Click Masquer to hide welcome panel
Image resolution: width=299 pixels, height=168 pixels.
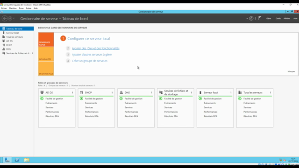[x=291, y=71]
